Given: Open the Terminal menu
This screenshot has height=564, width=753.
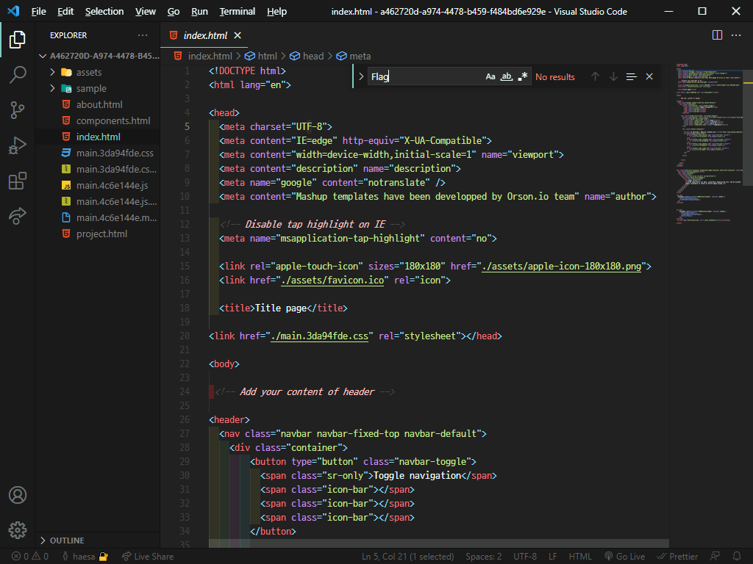Looking at the screenshot, I should 237,11.
